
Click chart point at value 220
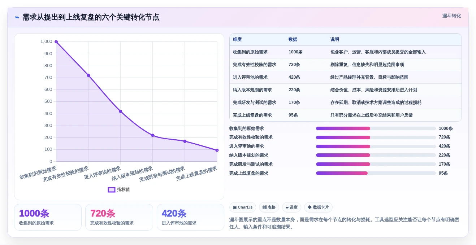click(x=153, y=135)
